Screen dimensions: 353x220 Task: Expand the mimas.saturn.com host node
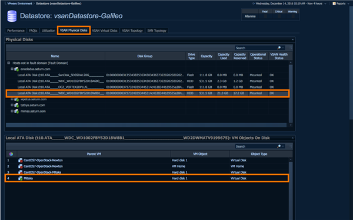12,111
